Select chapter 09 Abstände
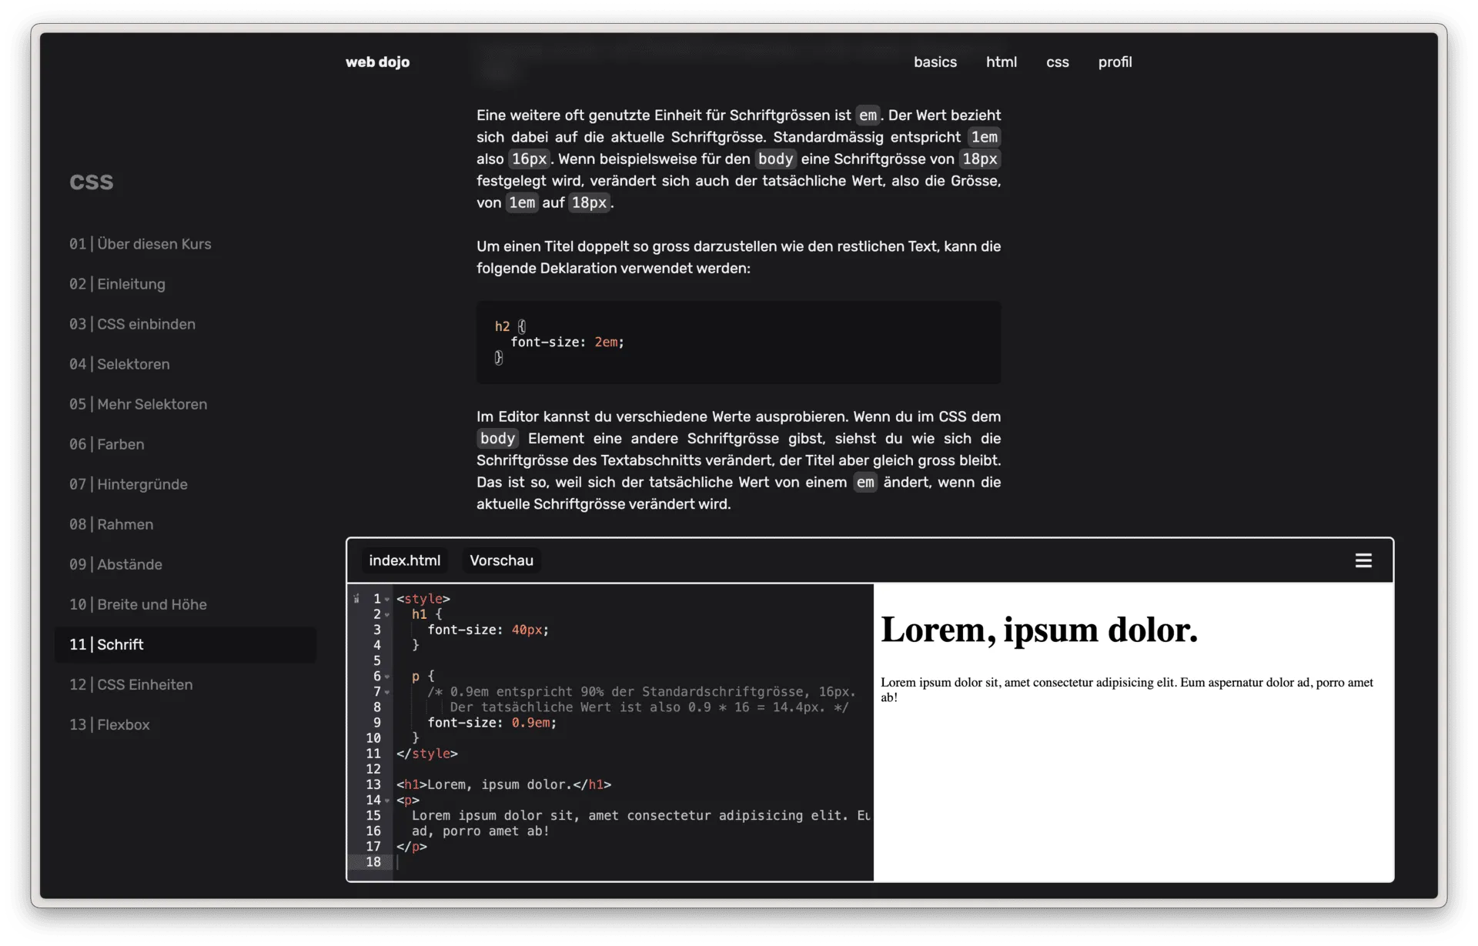 click(116, 564)
